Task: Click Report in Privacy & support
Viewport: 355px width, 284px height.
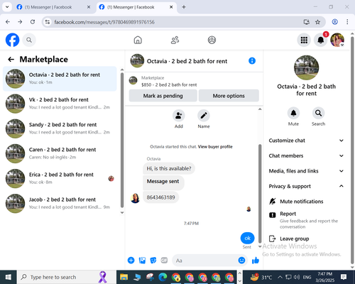Action: click(306, 220)
